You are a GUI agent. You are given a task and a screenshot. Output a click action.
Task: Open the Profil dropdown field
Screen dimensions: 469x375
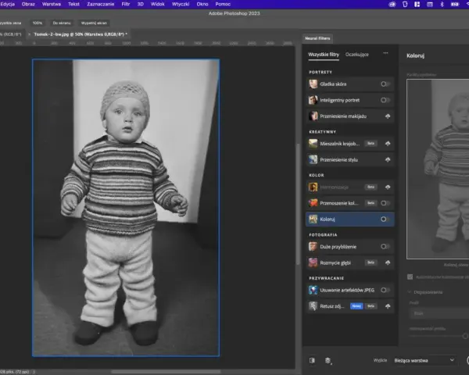click(439, 313)
